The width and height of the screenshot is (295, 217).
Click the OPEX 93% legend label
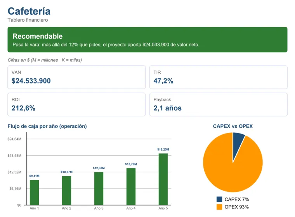tap(237, 207)
